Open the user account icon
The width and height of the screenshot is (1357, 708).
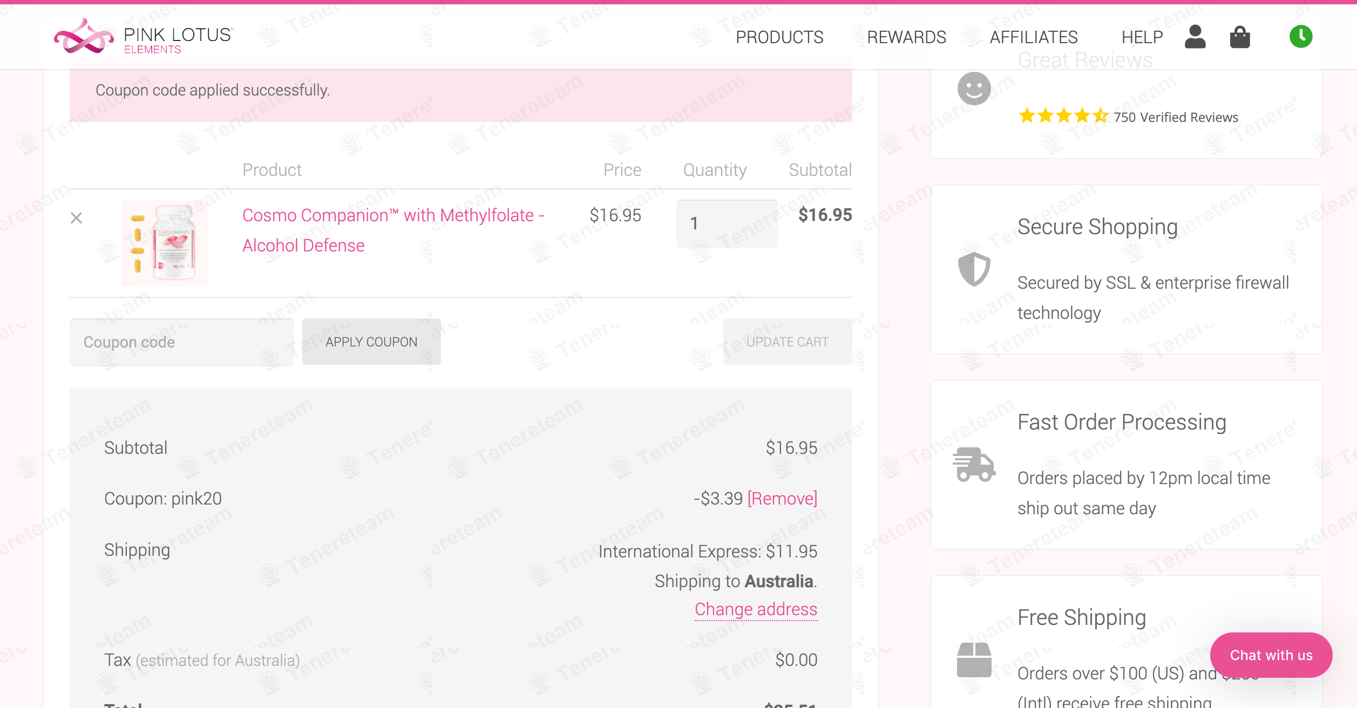pyautogui.click(x=1195, y=37)
